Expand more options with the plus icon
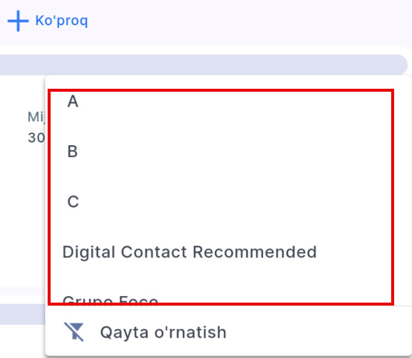The image size is (412, 358). 18,21
